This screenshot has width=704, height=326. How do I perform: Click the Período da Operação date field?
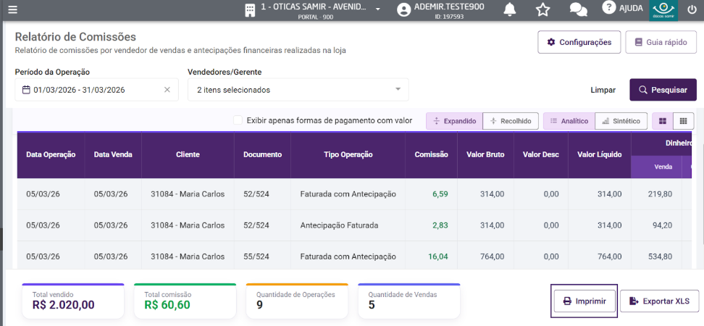(91, 90)
